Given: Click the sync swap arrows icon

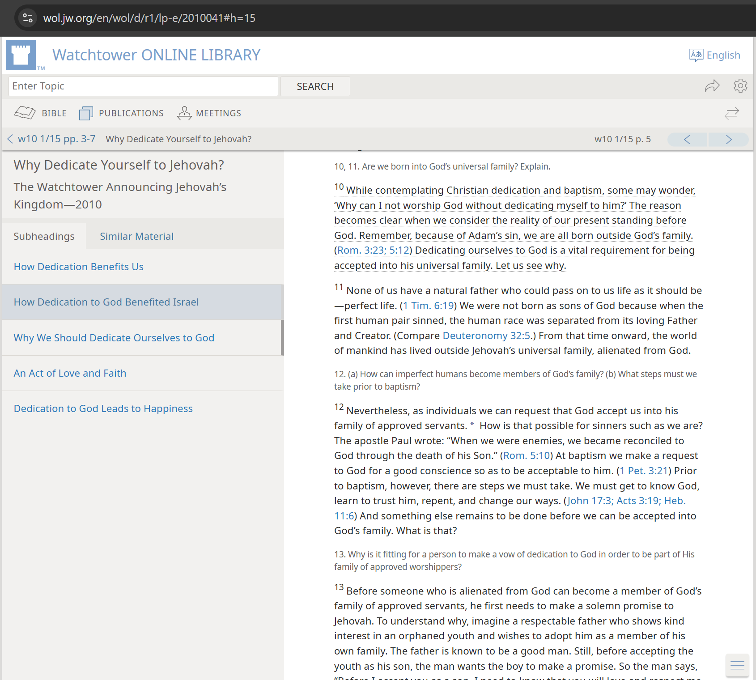Looking at the screenshot, I should pos(732,113).
